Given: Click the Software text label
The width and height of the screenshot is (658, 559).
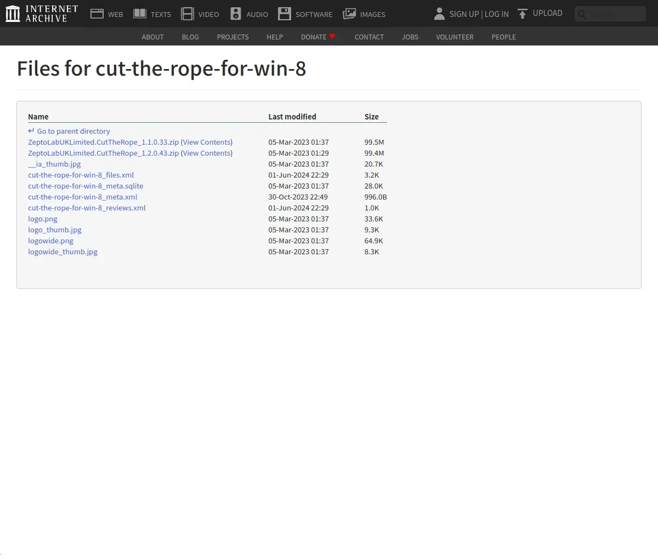Looking at the screenshot, I should coord(314,14).
